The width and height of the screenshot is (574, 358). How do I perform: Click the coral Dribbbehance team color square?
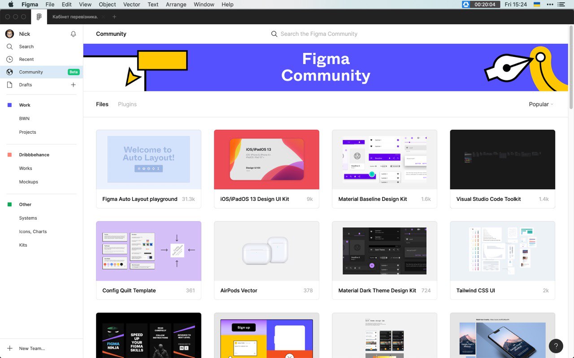(x=9, y=155)
